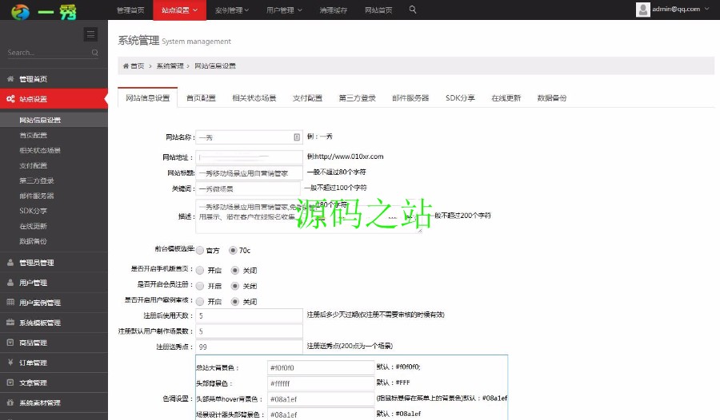Click 清理缓存 in top navigation
Screen dimensions: 720x420
(x=334, y=10)
